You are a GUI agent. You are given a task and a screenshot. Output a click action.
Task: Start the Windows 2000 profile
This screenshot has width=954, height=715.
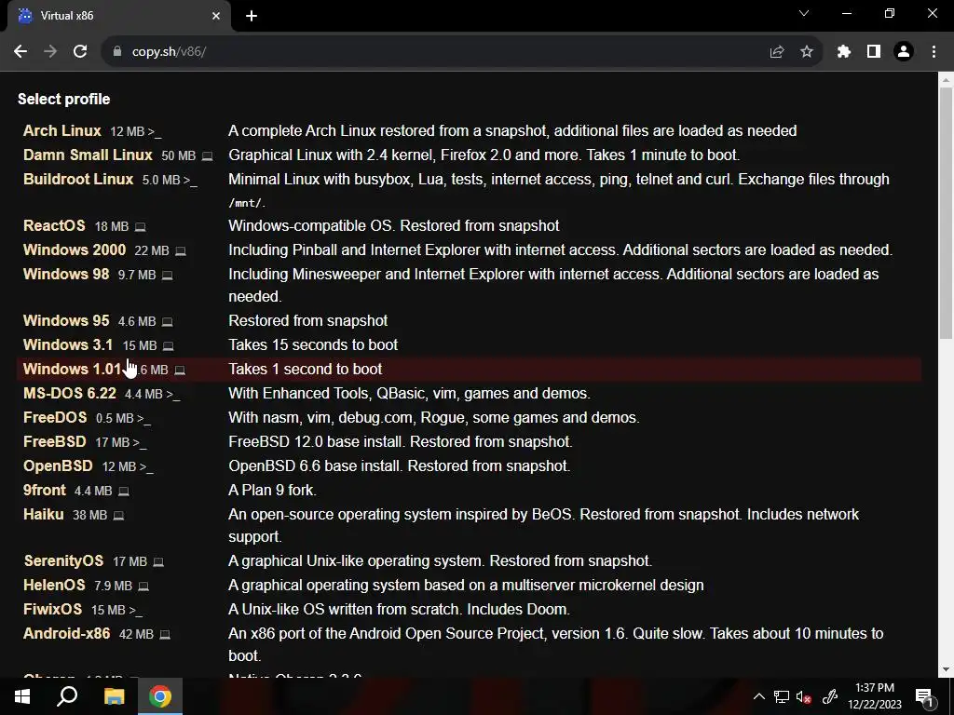(75, 250)
